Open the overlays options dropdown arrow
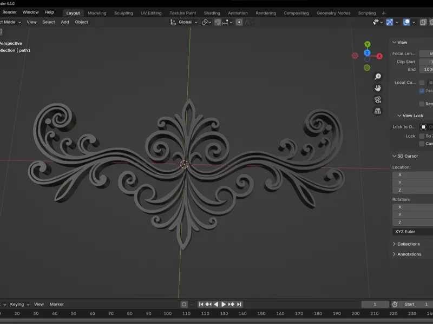Screen dimensions: 433x324 (x=414, y=22)
